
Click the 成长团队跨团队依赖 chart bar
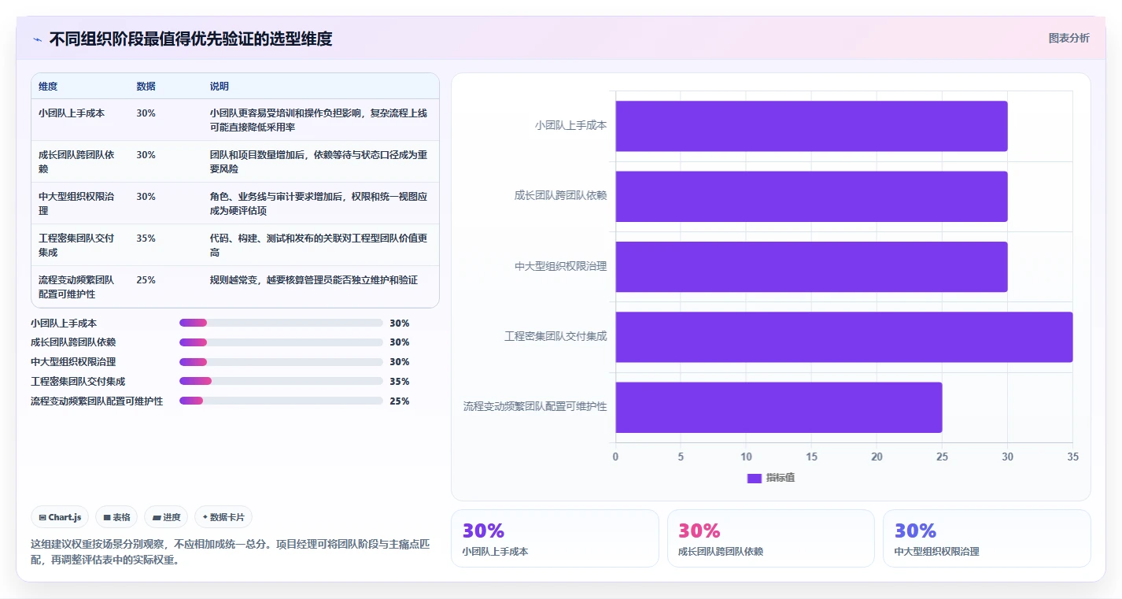[x=811, y=196]
